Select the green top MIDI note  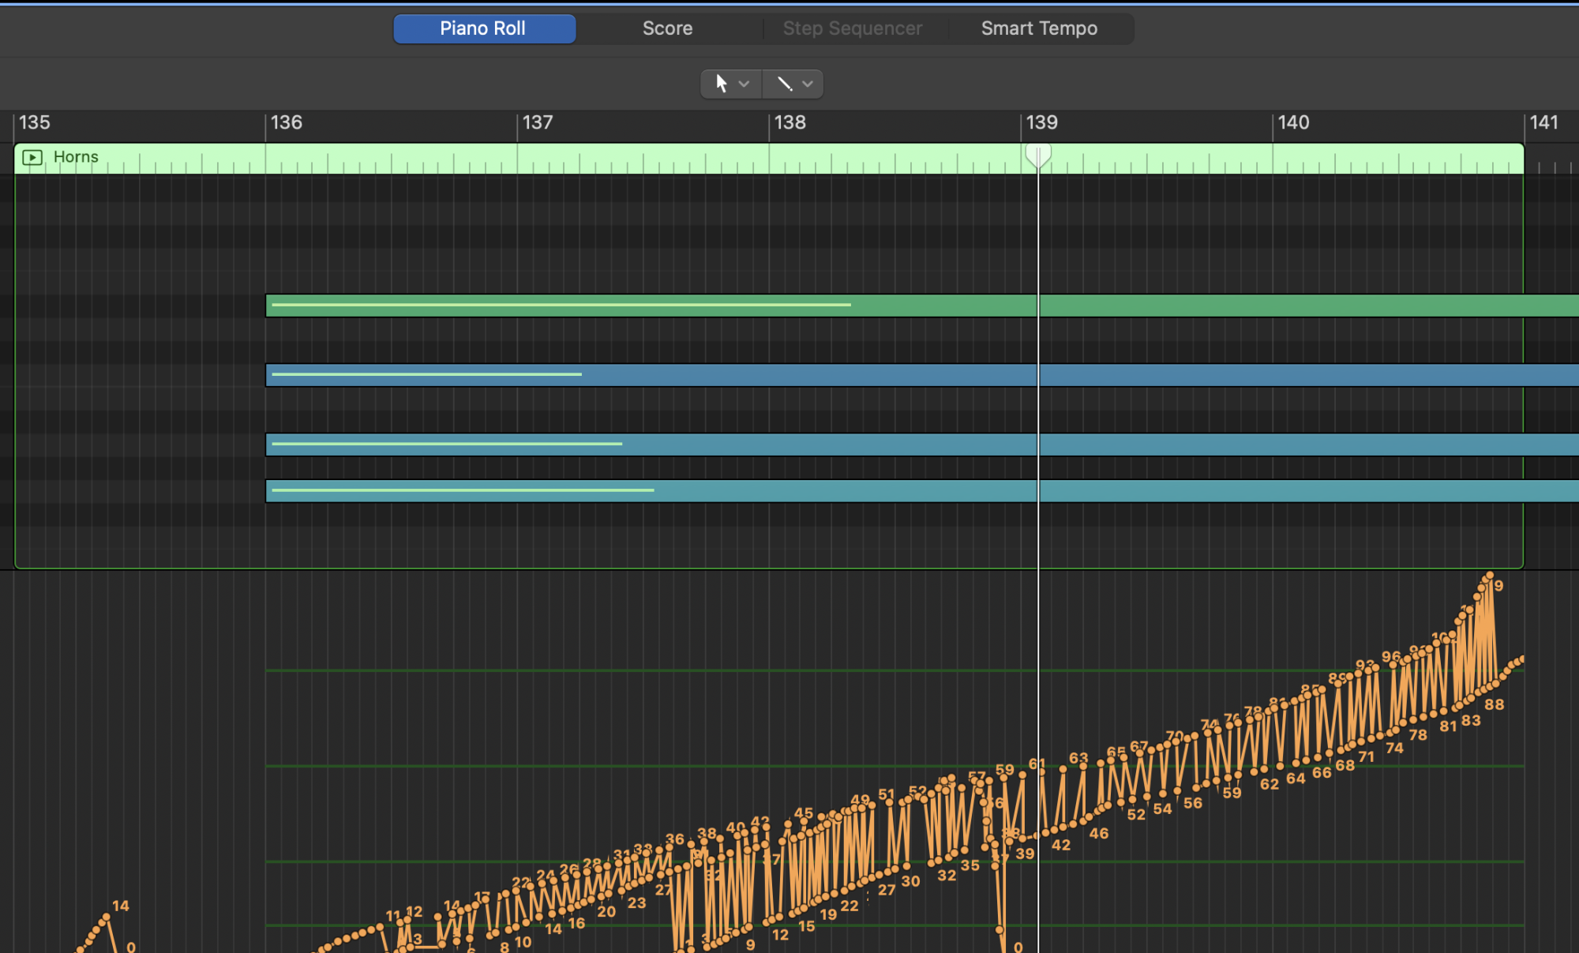point(922,306)
